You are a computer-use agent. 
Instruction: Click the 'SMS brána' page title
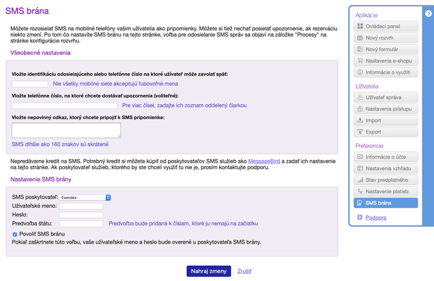click(27, 11)
